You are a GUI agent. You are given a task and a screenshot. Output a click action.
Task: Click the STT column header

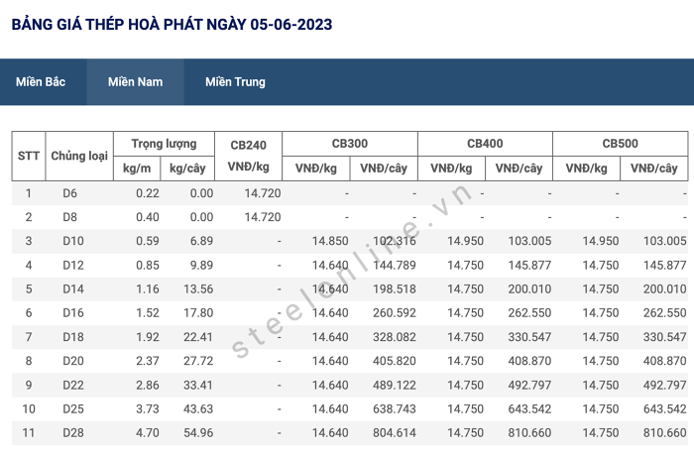click(29, 156)
